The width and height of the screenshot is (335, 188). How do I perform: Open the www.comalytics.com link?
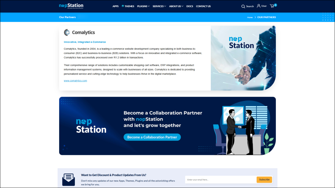click(75, 80)
